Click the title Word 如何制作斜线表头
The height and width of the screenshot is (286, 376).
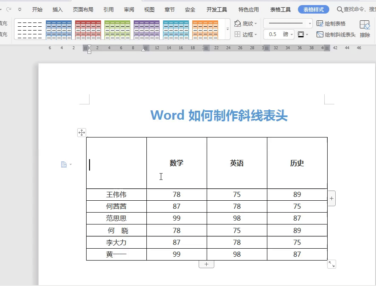point(219,115)
